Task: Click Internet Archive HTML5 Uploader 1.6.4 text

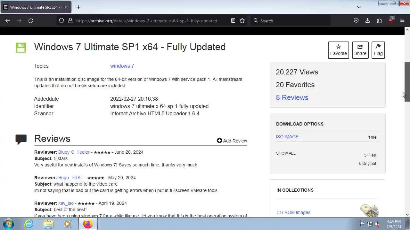Action: pyautogui.click(x=155, y=113)
